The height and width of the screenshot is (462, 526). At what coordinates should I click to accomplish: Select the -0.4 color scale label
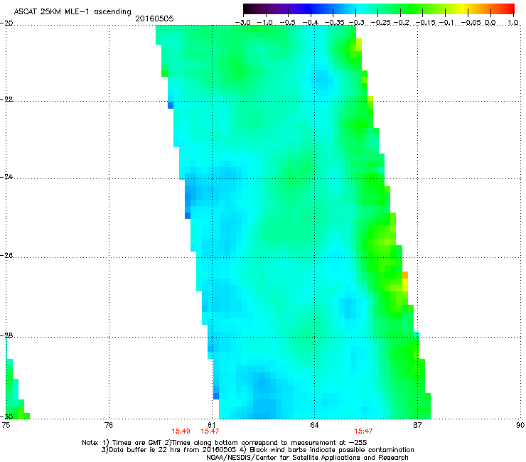pos(311,23)
